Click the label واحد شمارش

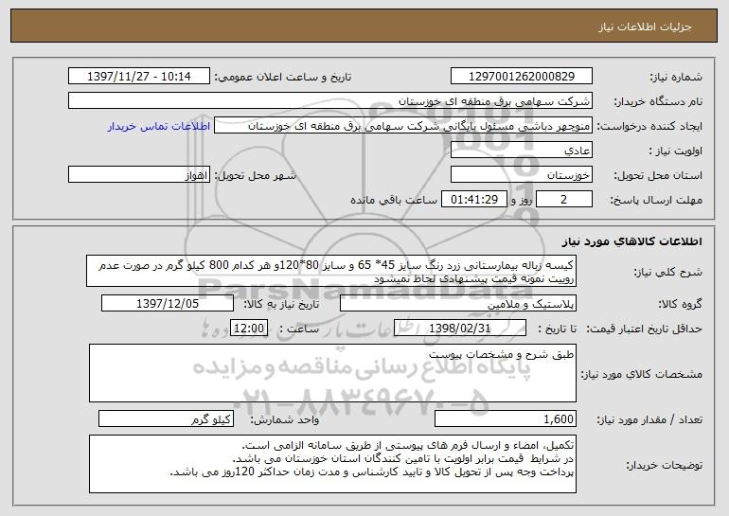coord(285,419)
